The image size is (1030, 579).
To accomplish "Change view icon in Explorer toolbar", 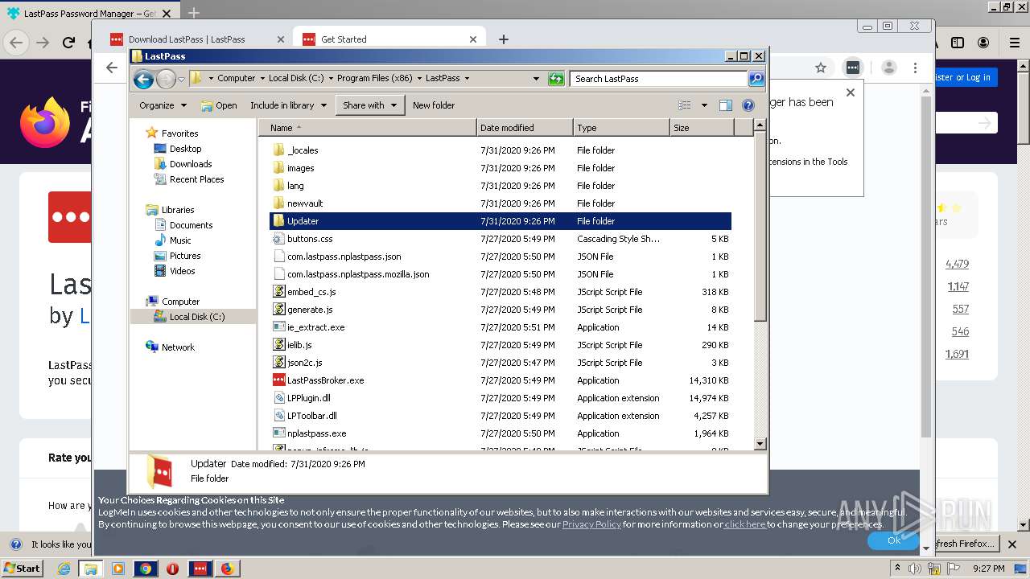I will 684,105.
